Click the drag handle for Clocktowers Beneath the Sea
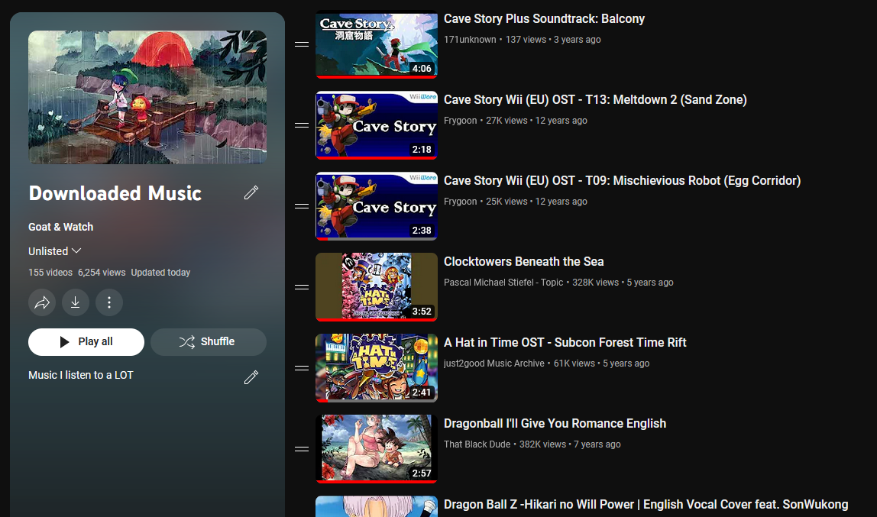Viewport: 877px width, 517px height. pyautogui.click(x=302, y=287)
